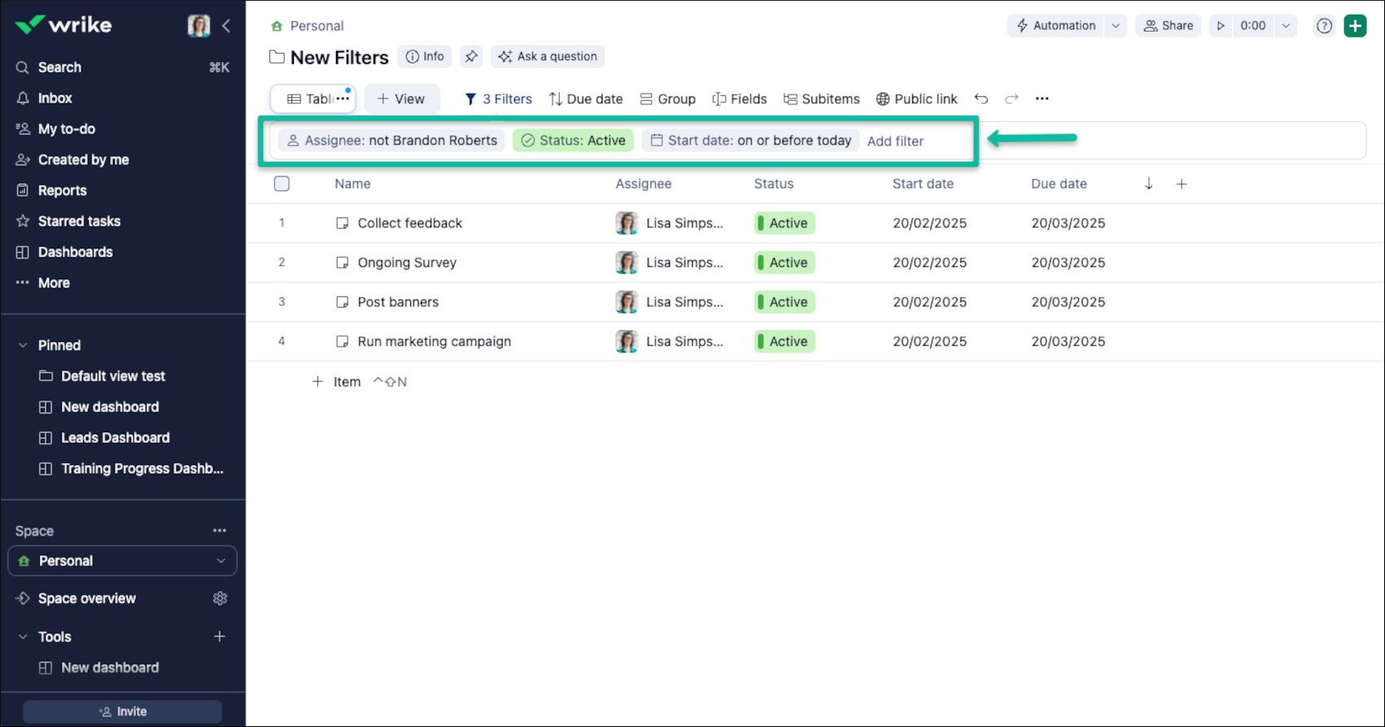Open the user profile avatar
The width and height of the screenshot is (1385, 727).
click(199, 25)
